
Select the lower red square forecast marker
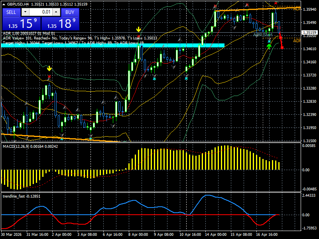(x=282, y=48)
